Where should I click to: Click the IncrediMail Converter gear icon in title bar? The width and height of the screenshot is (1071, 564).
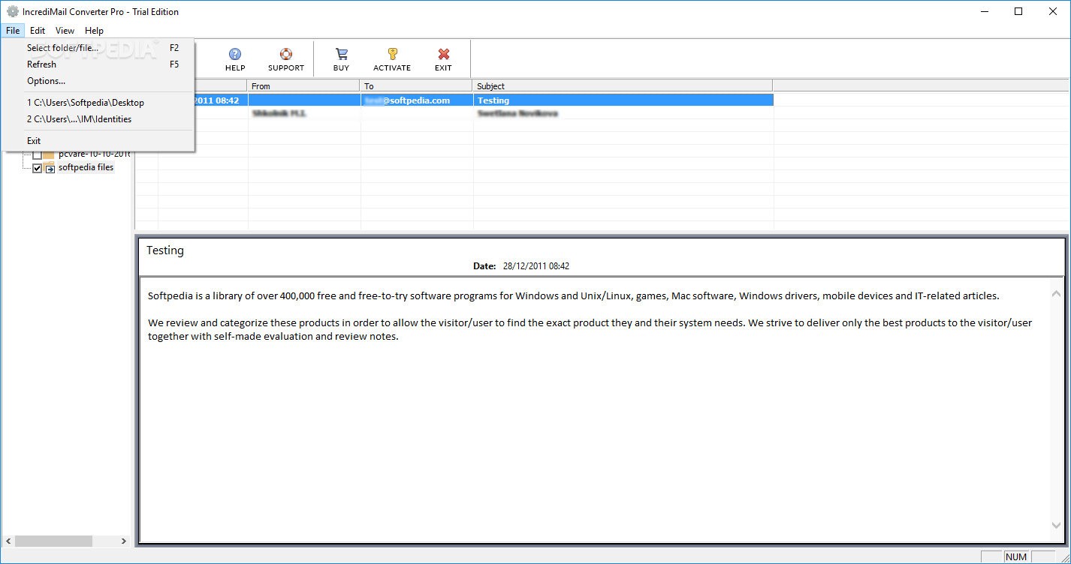coord(13,11)
